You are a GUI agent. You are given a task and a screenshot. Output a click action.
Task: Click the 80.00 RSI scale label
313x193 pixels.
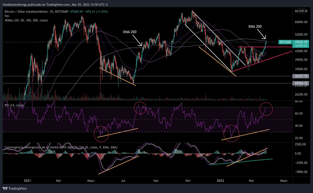pos(298,102)
